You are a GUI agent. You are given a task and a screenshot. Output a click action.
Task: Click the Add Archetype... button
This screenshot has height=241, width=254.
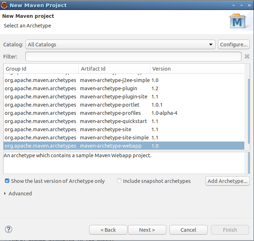(228, 181)
